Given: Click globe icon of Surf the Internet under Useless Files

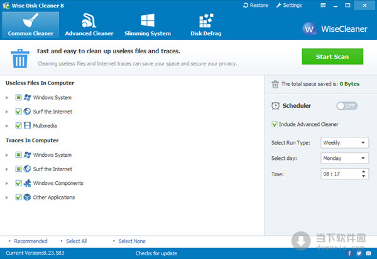Looking at the screenshot, I should click(x=27, y=112).
